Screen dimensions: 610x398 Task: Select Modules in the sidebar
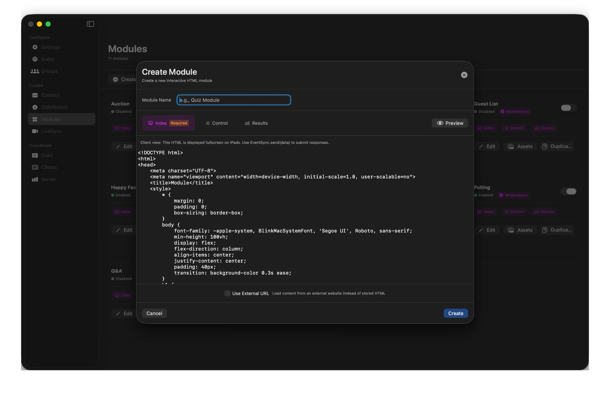(51, 119)
